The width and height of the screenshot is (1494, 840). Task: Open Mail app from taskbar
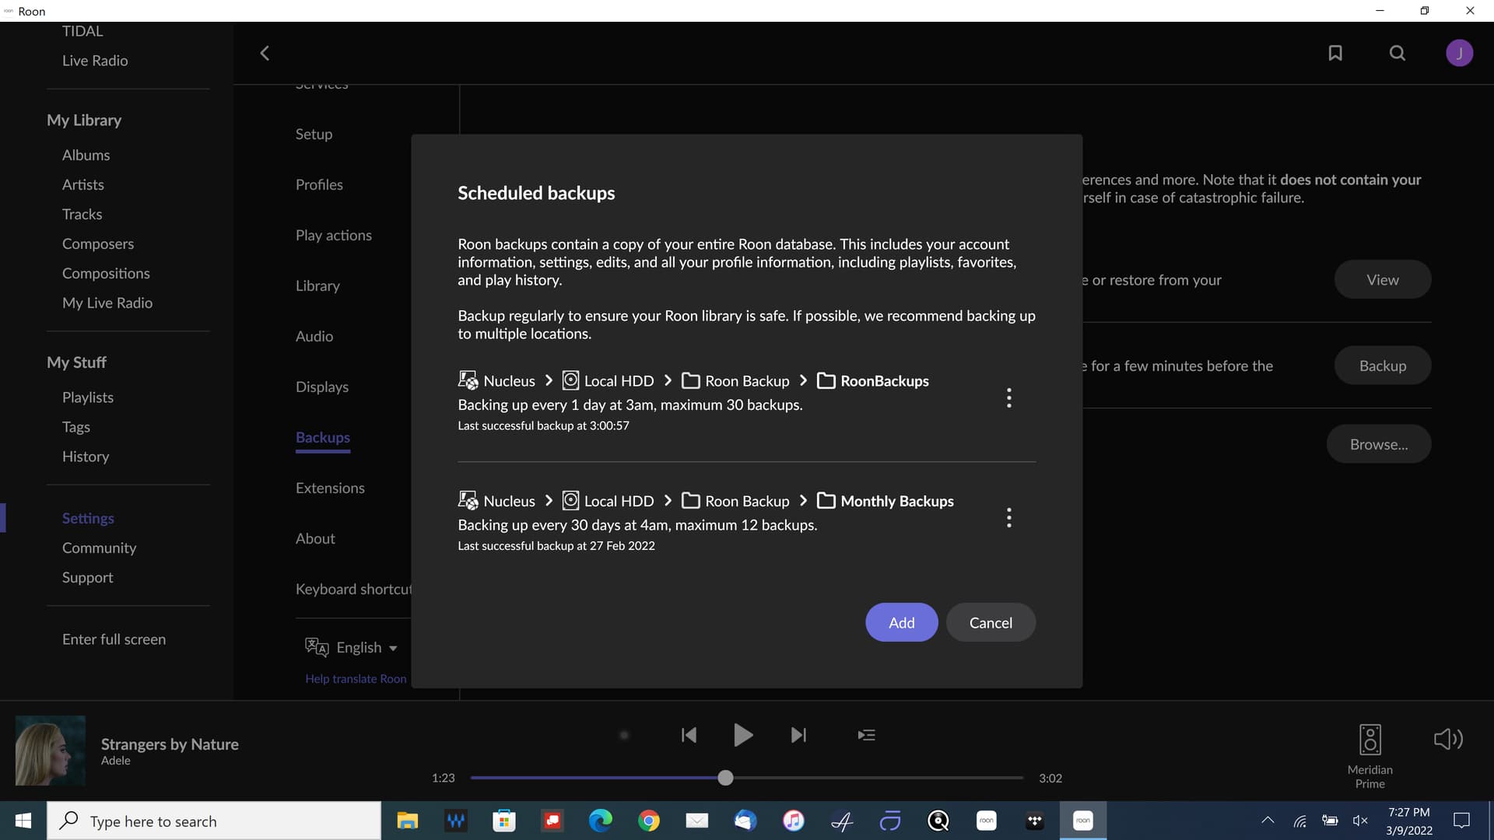[x=697, y=821]
